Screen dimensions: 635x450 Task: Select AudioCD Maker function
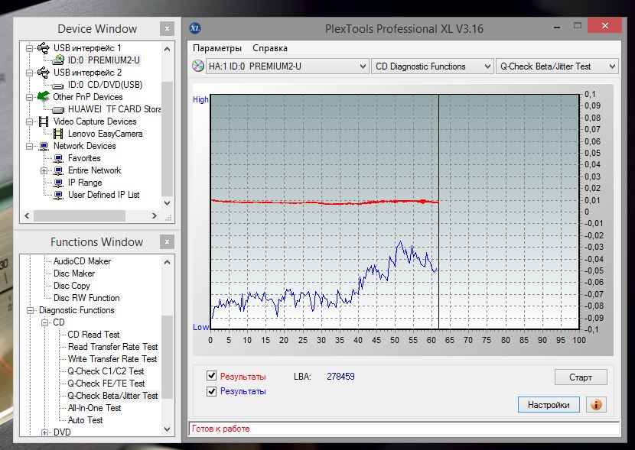click(82, 261)
